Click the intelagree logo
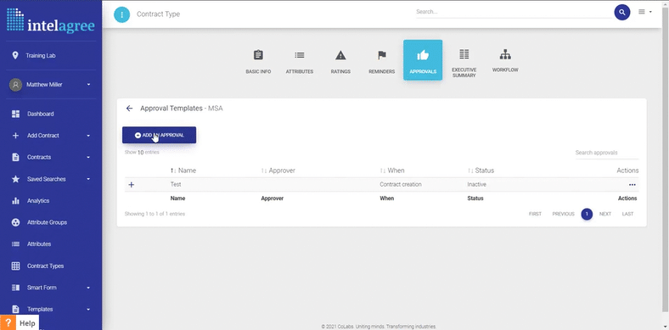This screenshot has width=669, height=330. [x=51, y=20]
